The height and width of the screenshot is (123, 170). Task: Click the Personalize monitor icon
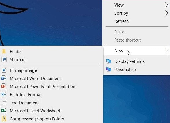pyautogui.click(x=109, y=69)
